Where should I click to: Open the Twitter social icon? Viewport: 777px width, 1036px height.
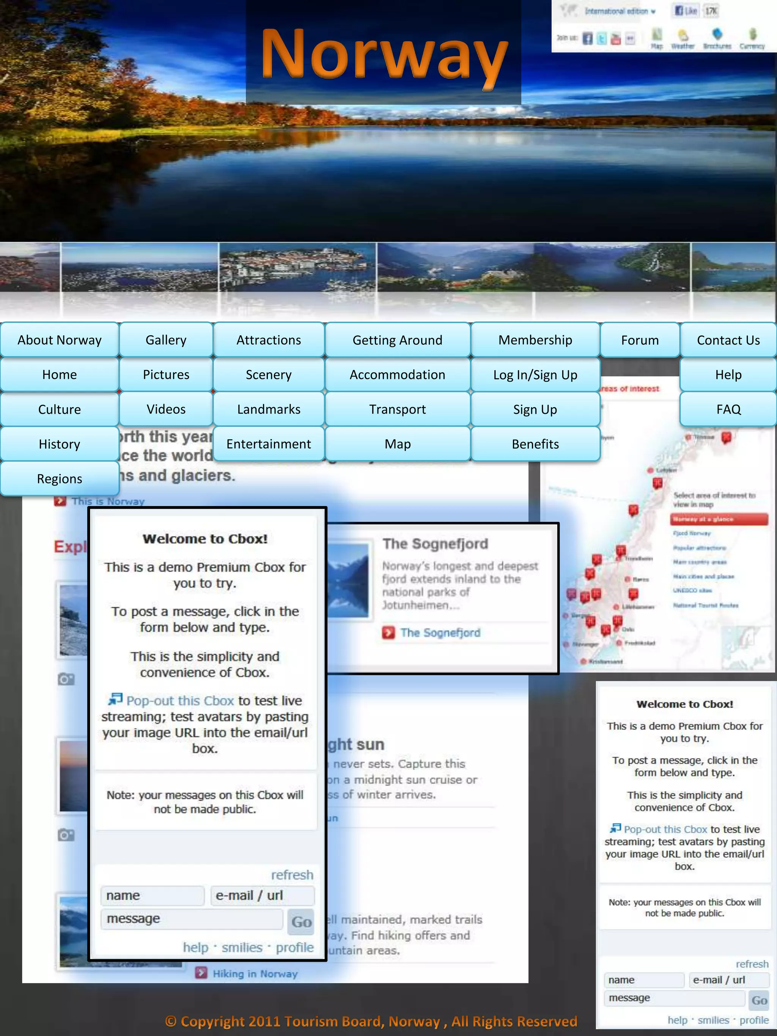pos(602,38)
